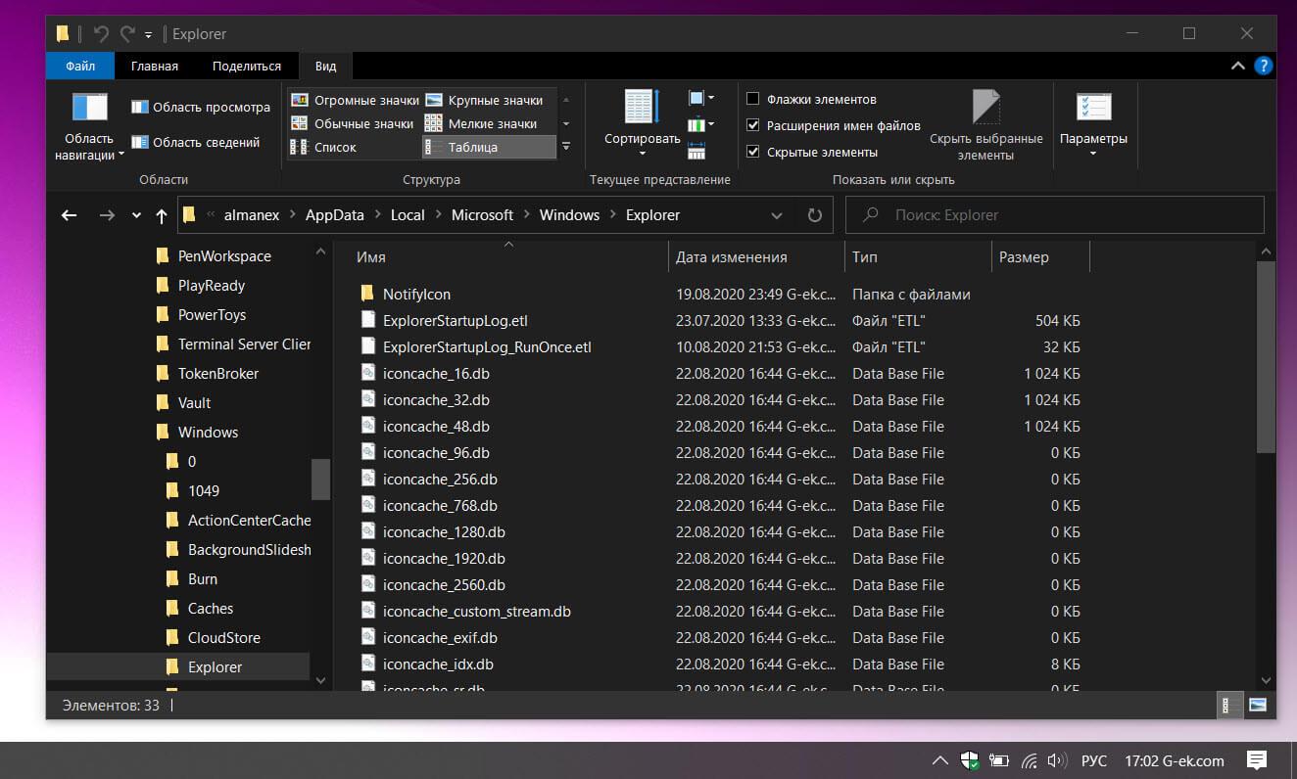Toggle the Preview pane (Область просмотра)
This screenshot has width=1297, height=779.
pyautogui.click(x=201, y=107)
